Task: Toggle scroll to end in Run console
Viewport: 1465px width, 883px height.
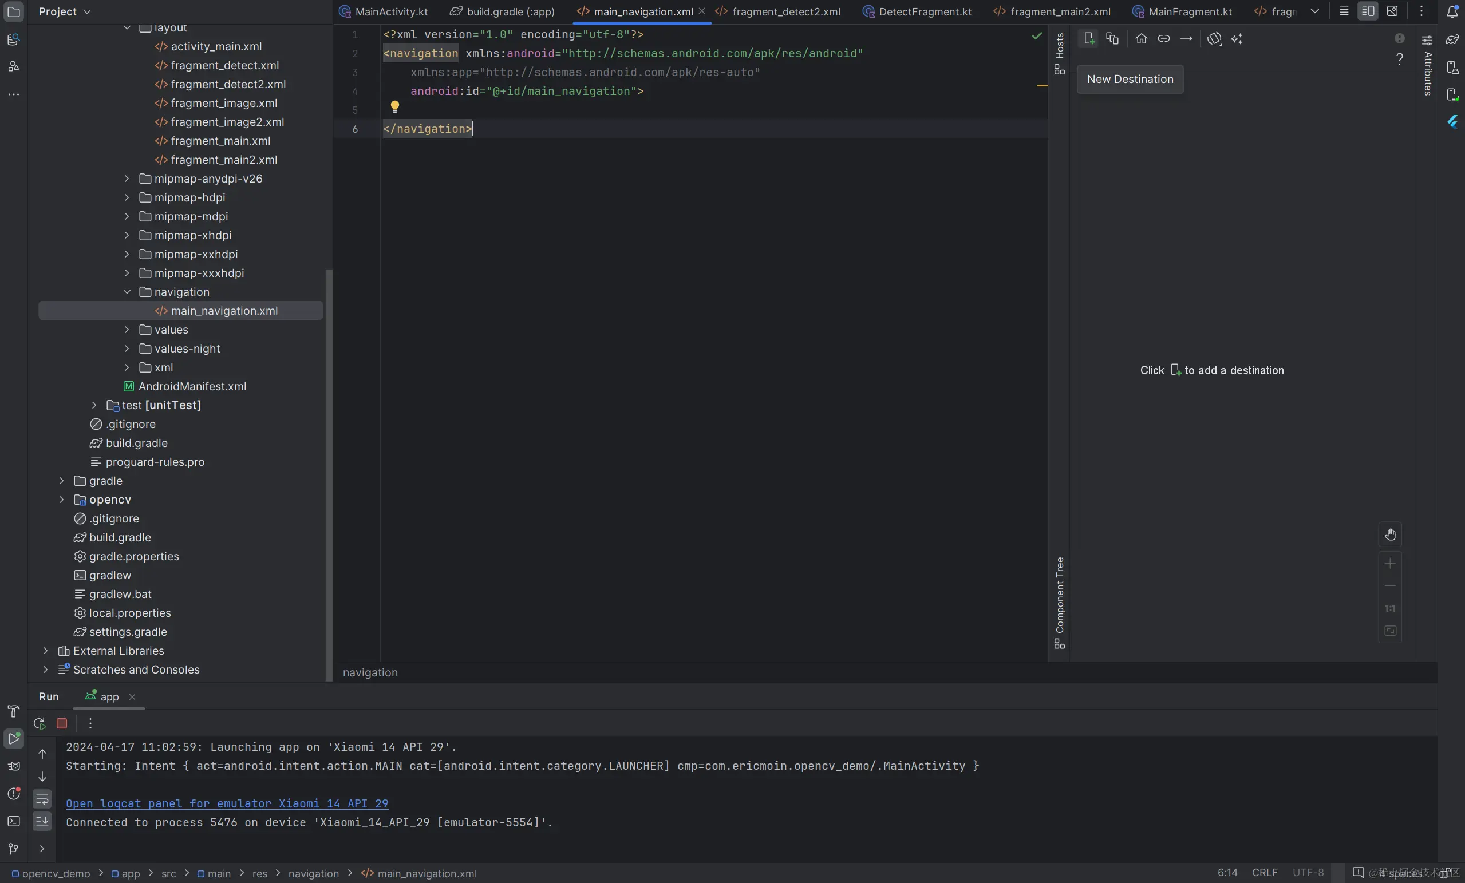Action: [x=42, y=821]
